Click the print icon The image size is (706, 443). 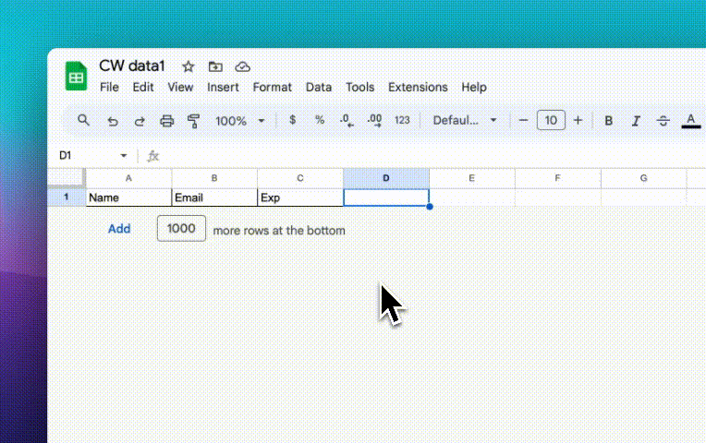point(166,121)
